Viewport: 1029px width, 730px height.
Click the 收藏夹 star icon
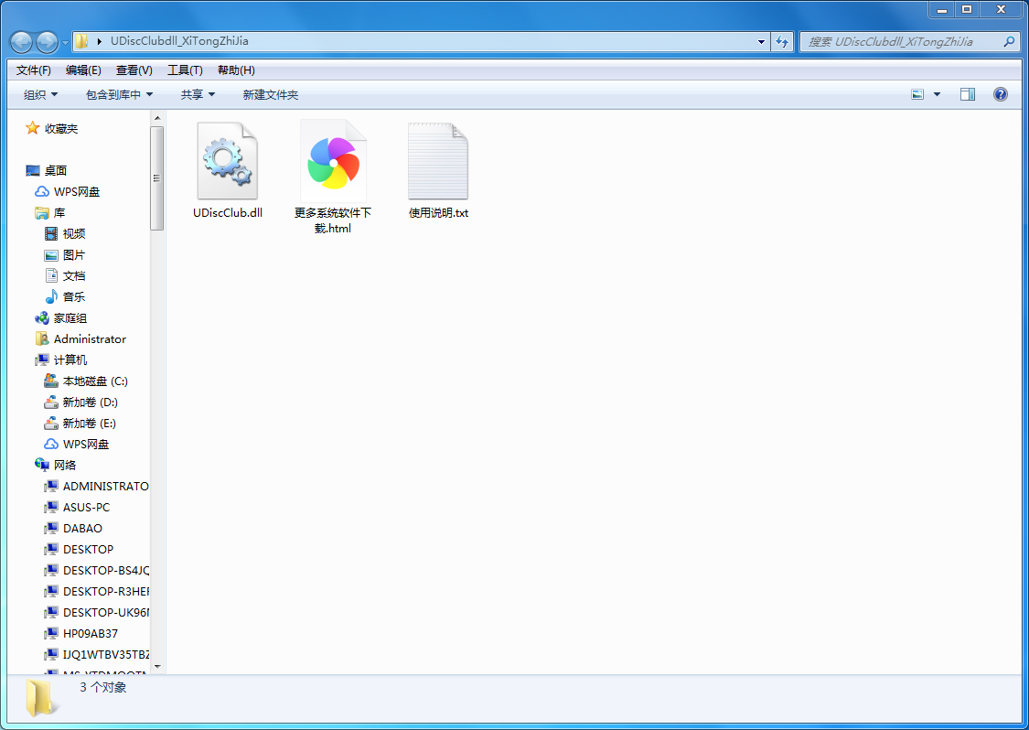[32, 128]
